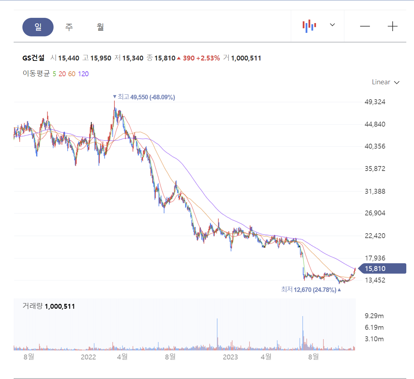Toggle the 60-day moving average line
This screenshot has height=379, width=414.
[72, 74]
